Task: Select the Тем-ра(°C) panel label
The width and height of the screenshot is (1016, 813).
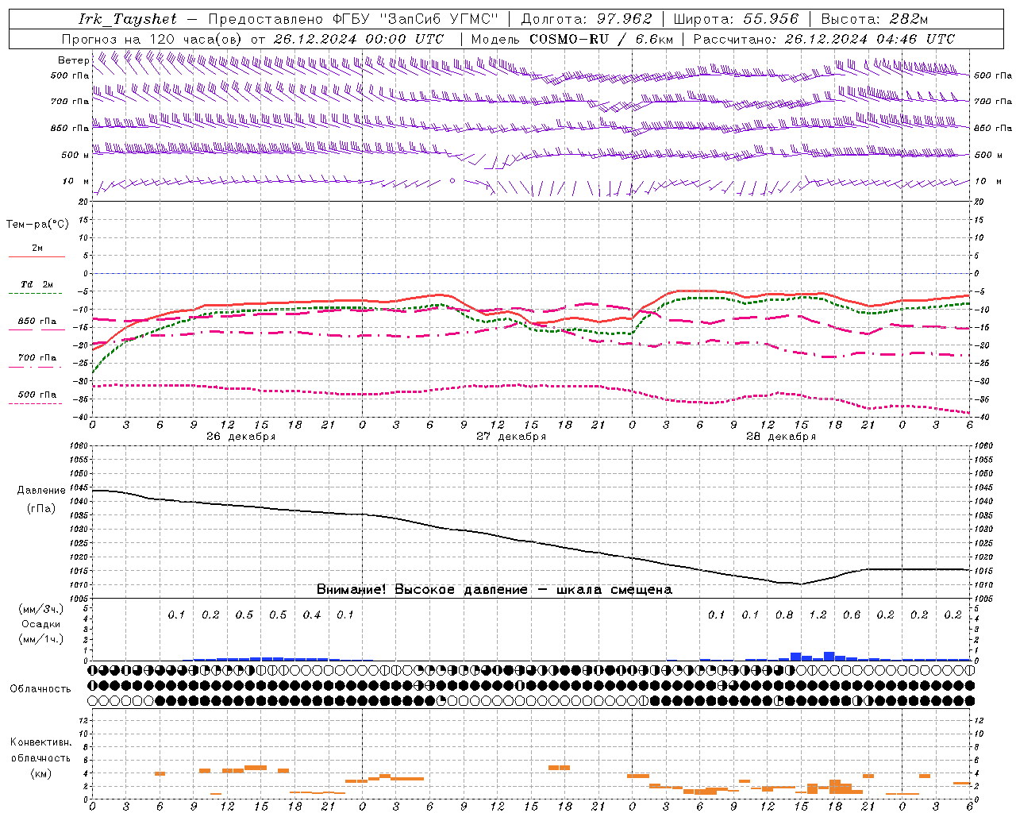Action: point(37,224)
